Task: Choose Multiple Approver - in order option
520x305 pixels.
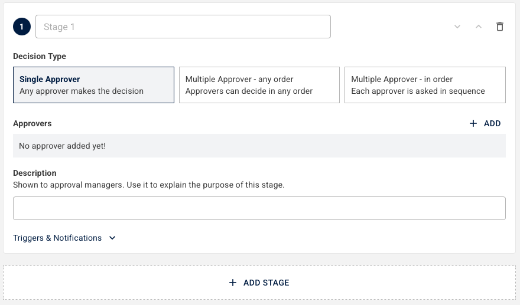Action: coord(425,85)
